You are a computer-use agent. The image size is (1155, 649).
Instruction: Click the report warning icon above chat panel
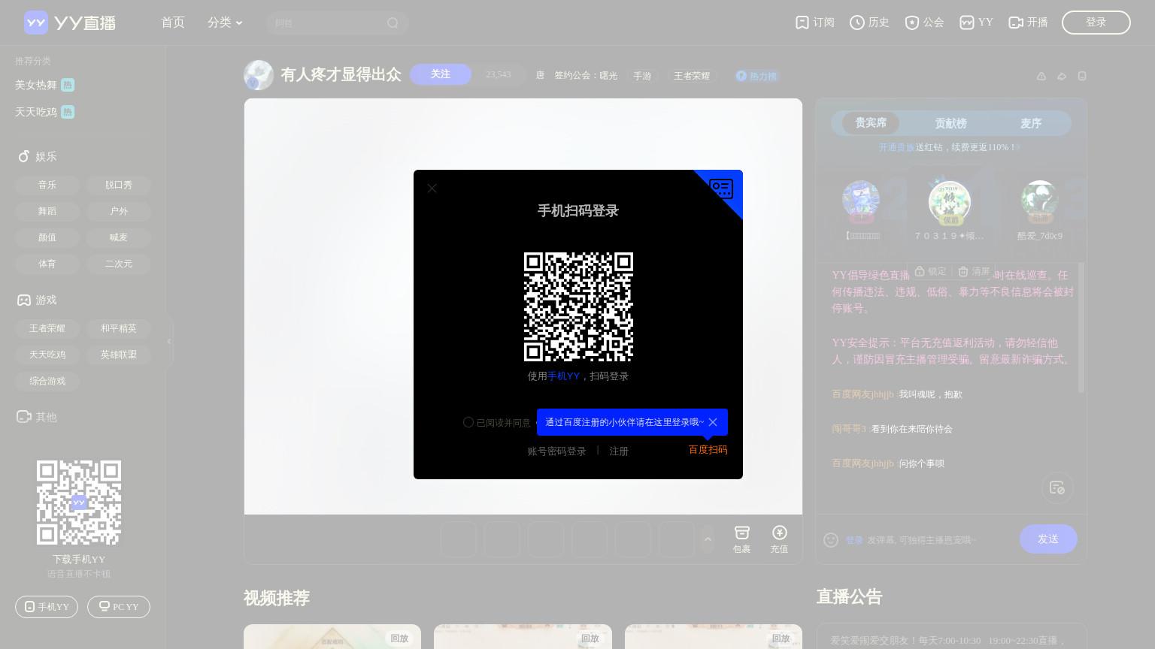tap(1041, 76)
